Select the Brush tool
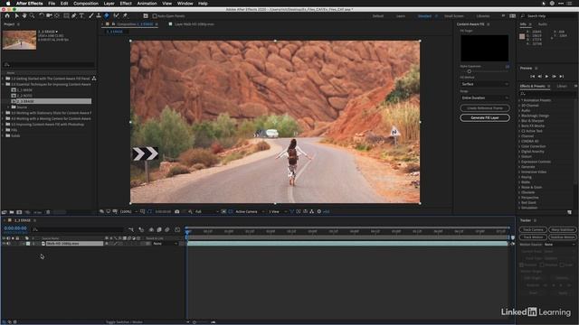Screen dimensions: 579x325 [x=90, y=16]
